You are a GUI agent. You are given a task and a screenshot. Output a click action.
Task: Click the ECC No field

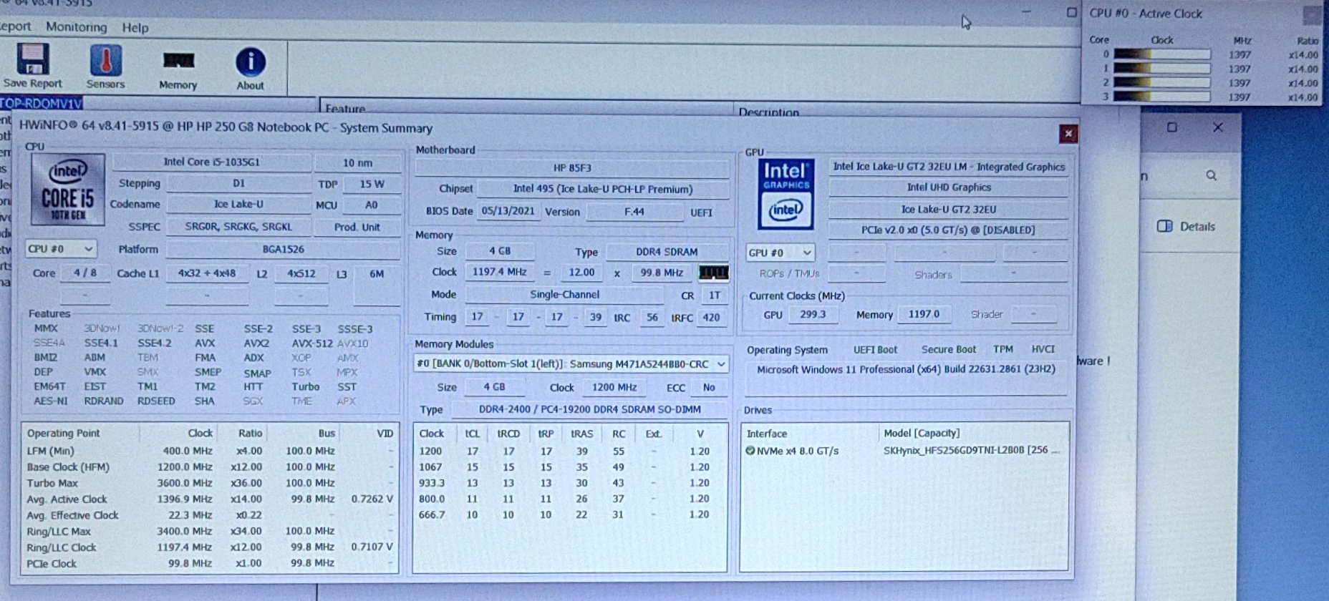point(709,387)
